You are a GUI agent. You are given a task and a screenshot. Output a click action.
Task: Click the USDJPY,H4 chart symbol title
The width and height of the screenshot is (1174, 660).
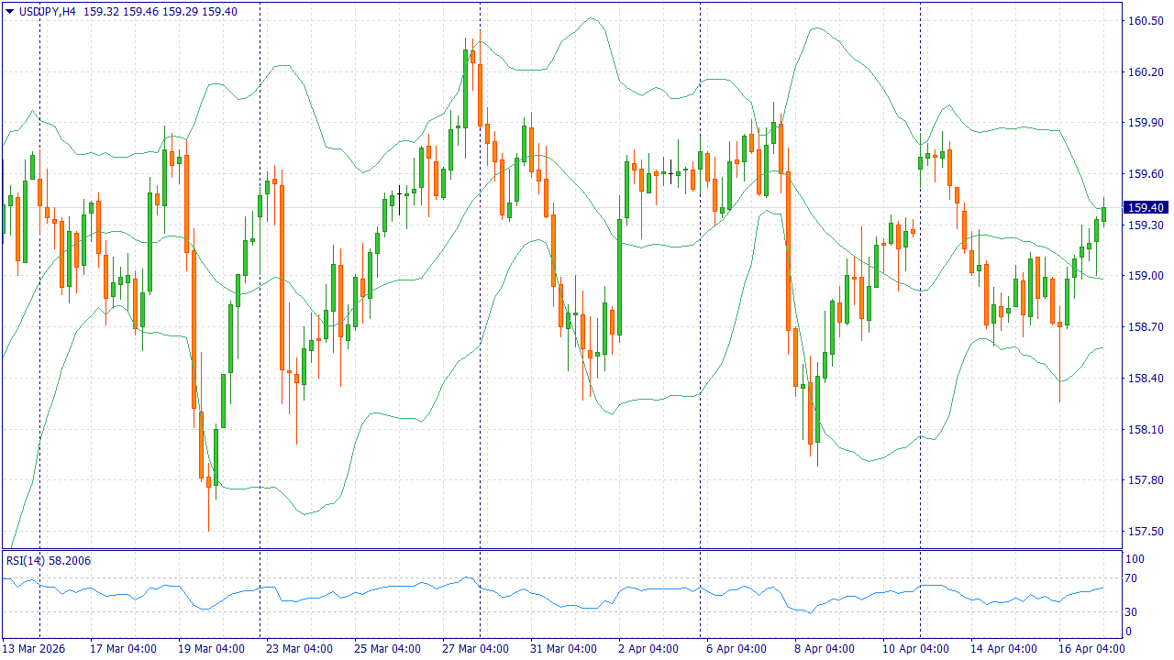[48, 12]
